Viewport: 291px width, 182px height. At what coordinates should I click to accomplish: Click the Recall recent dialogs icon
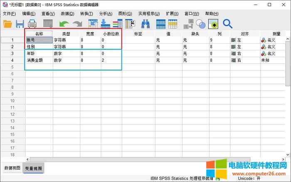[x=48, y=24]
